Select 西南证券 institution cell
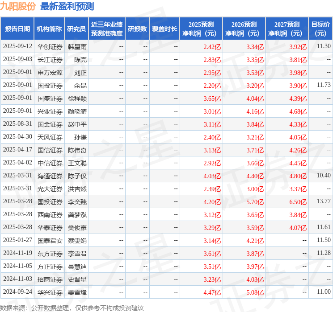The image size is (333, 312). [50, 215]
